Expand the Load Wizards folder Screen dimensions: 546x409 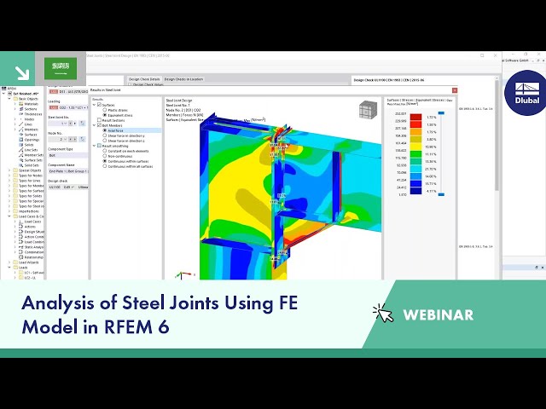tap(9, 262)
